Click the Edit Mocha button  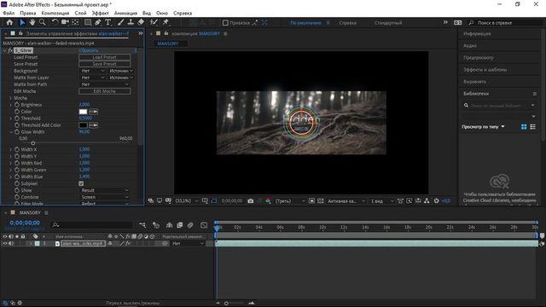coord(104,91)
